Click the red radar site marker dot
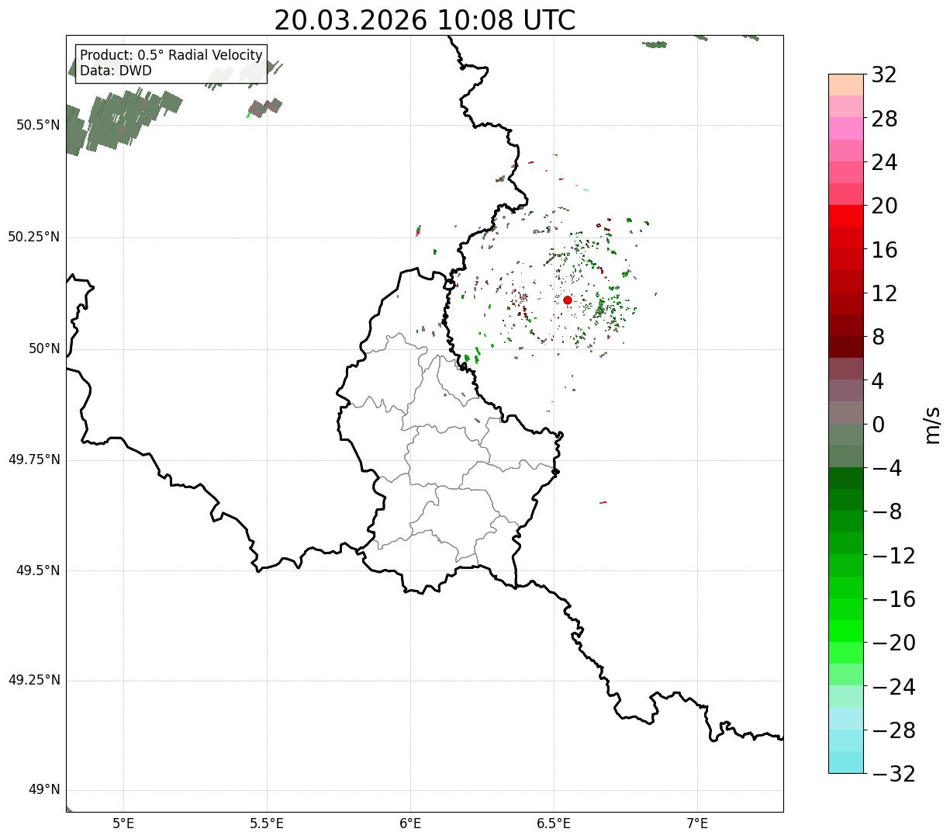The height and width of the screenshot is (839, 950). (x=568, y=300)
